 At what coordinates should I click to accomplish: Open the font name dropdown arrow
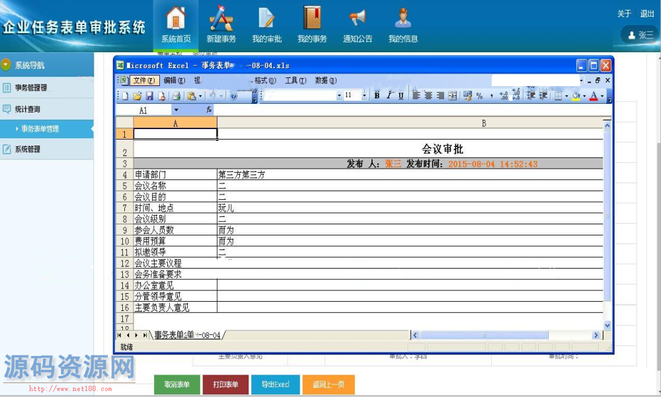(339, 96)
